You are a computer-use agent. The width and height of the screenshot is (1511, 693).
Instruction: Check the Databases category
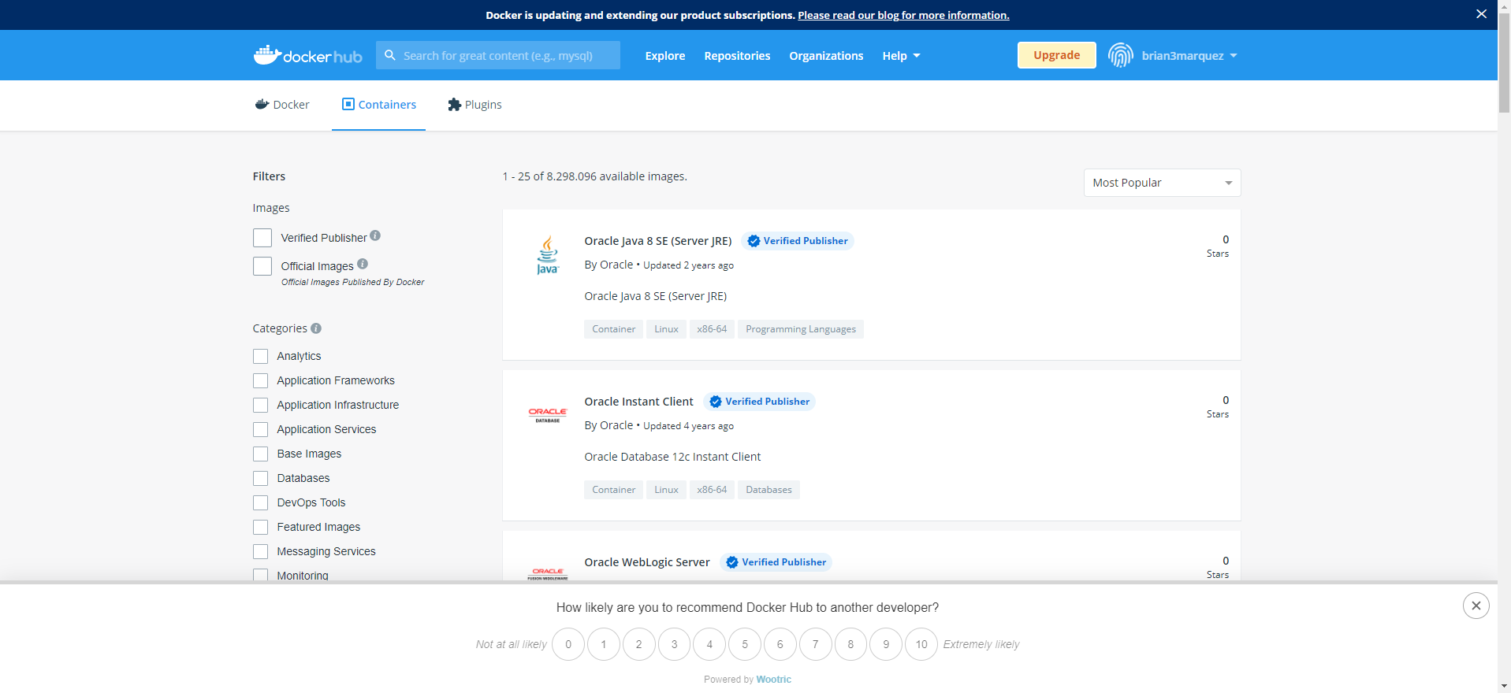coord(260,479)
